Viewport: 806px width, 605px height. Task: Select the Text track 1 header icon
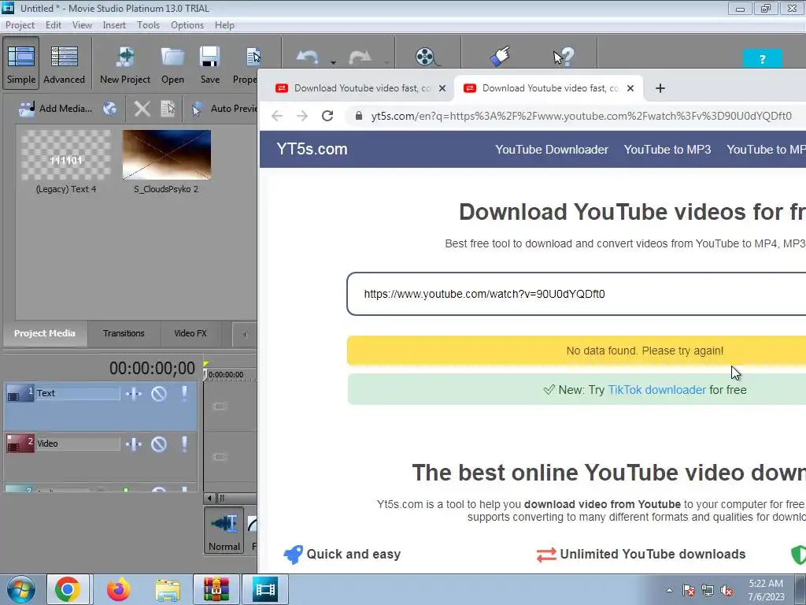coord(20,393)
